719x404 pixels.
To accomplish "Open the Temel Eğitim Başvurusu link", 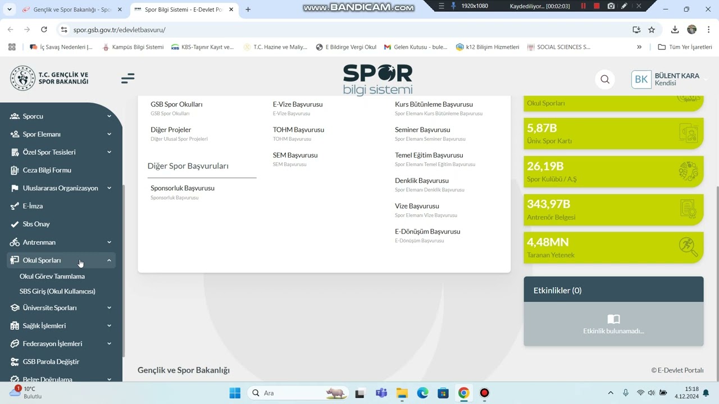I will click(429, 155).
